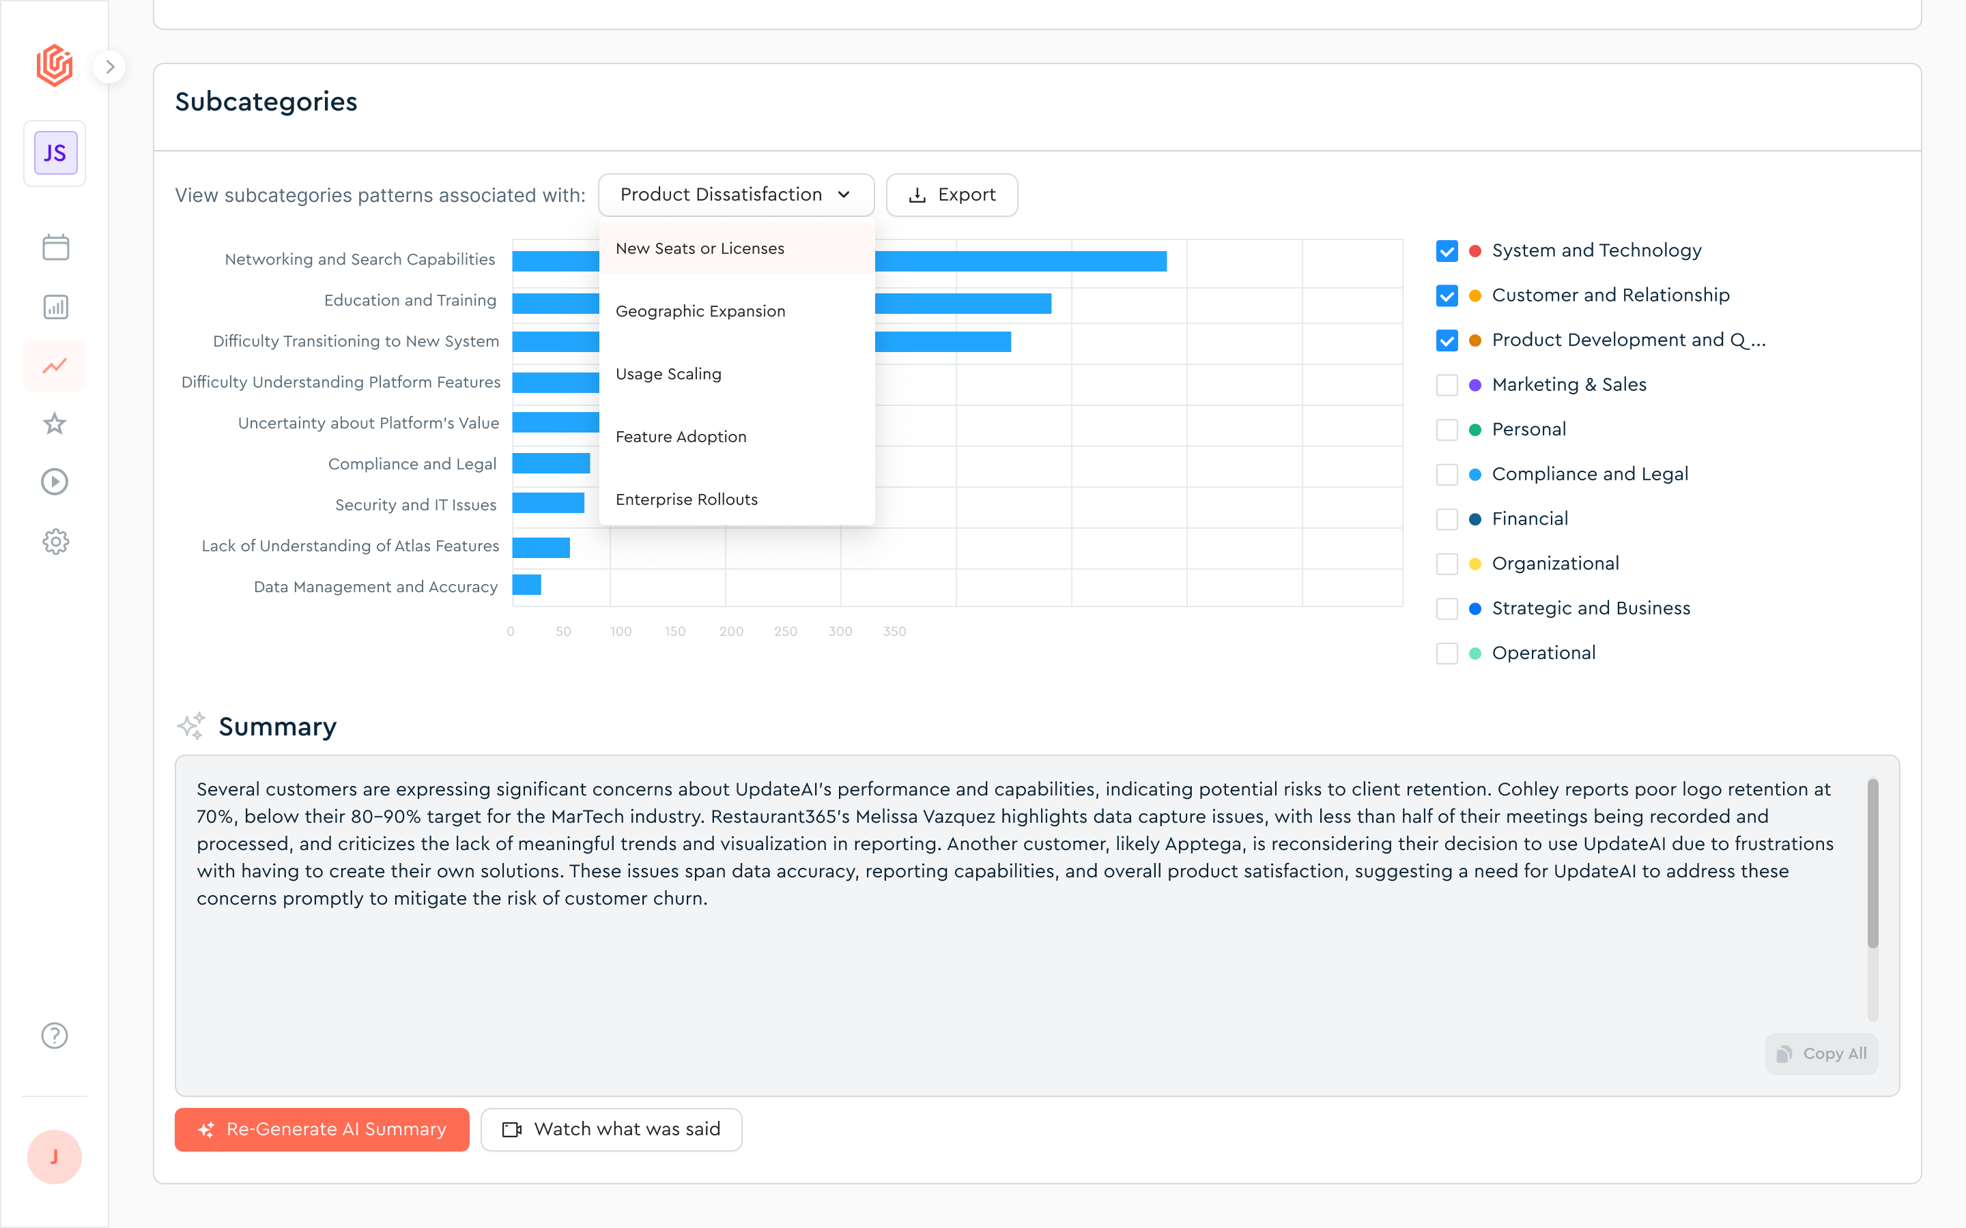Viewport: 1966px width, 1228px height.
Task: Select New Seats or Licenses option
Action: [700, 248]
